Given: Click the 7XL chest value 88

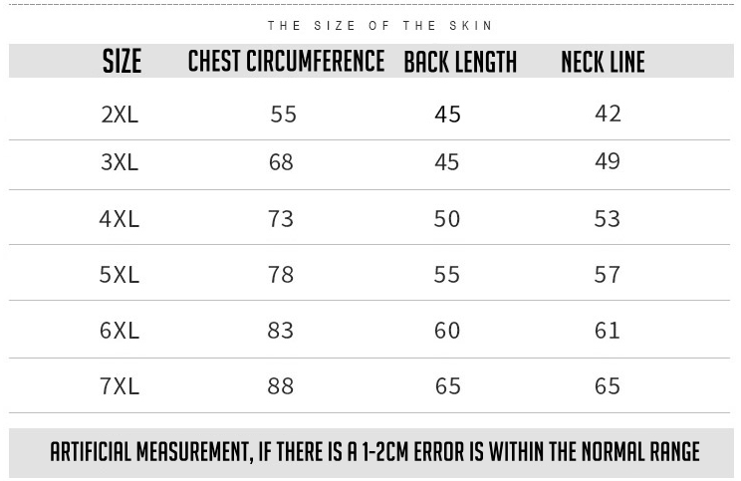Looking at the screenshot, I should (281, 386).
